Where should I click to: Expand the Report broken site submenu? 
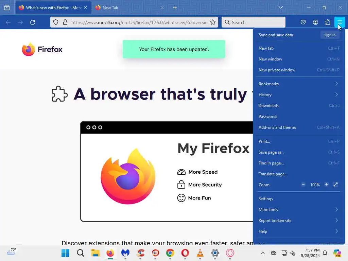point(299,220)
